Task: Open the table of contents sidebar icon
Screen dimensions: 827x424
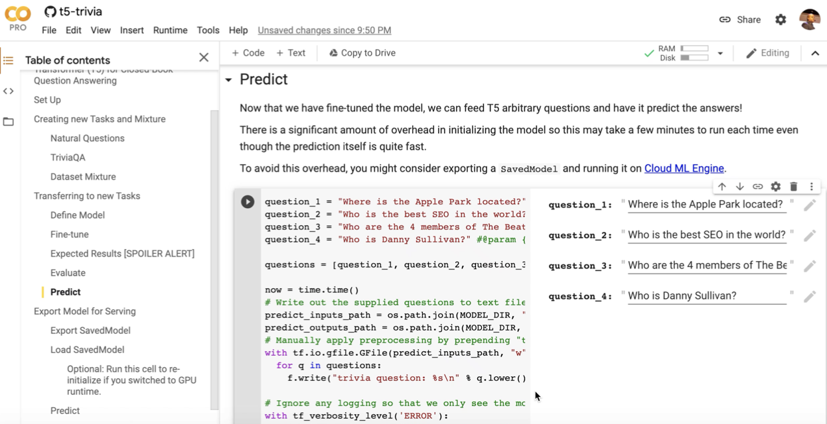Action: 9,60
